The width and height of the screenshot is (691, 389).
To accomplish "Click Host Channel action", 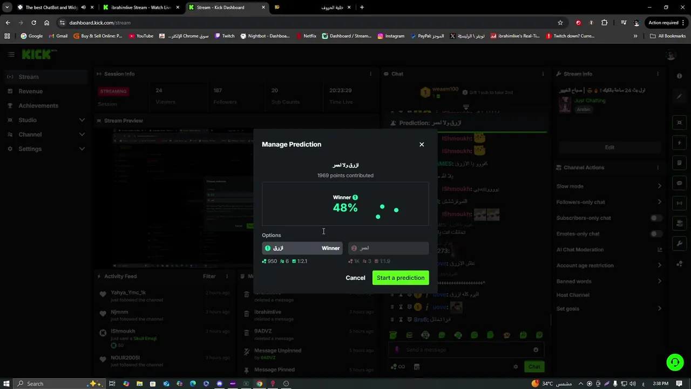I will point(573,295).
